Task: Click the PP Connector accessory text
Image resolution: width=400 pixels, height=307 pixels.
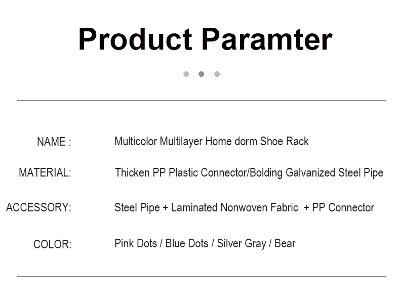Action: point(343,207)
